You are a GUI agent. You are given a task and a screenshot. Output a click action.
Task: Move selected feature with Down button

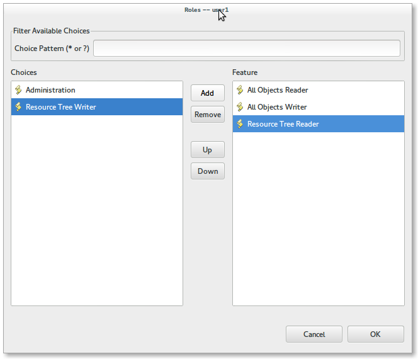tap(207, 171)
